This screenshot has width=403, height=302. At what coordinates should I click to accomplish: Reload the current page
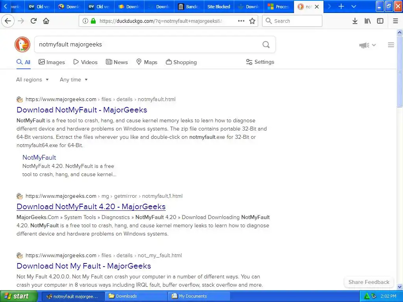pyautogui.click(x=33, y=21)
